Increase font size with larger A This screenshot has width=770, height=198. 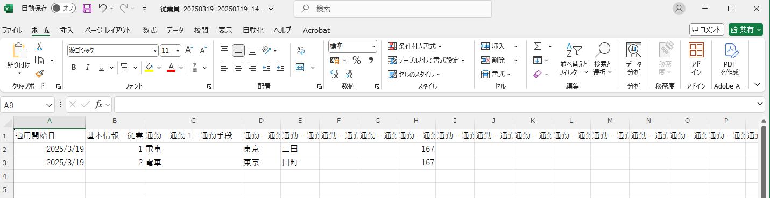(189, 50)
